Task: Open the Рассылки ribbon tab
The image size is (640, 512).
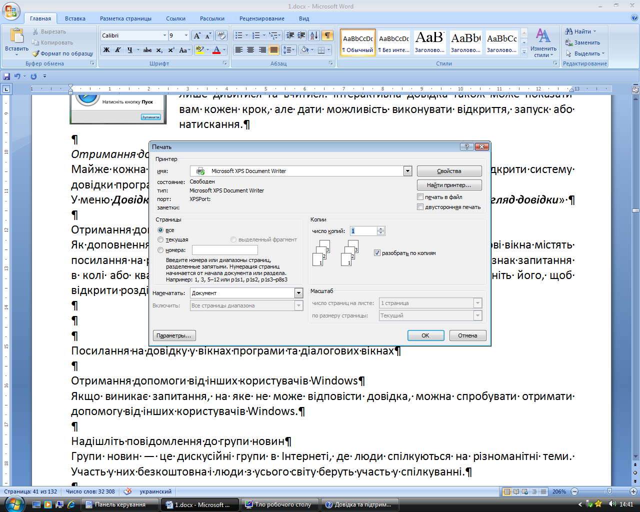Action: 212,18
